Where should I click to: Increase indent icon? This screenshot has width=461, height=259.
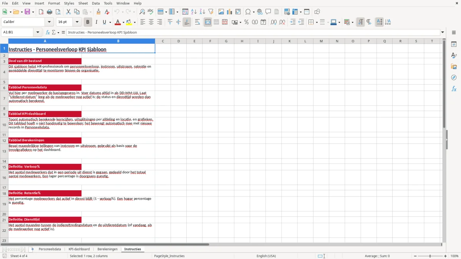pyautogui.click(x=293, y=22)
